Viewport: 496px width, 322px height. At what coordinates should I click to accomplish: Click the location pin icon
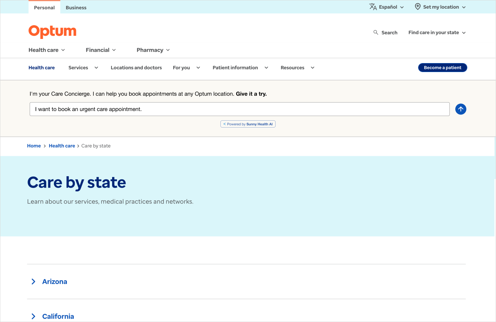click(417, 7)
